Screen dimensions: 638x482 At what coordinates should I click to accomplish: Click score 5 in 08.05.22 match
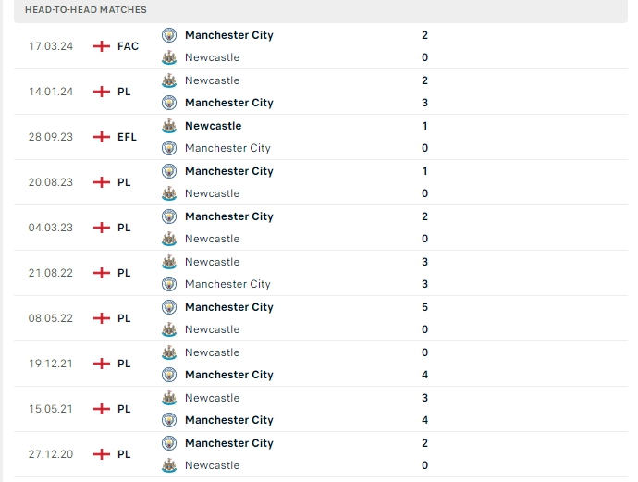[424, 307]
